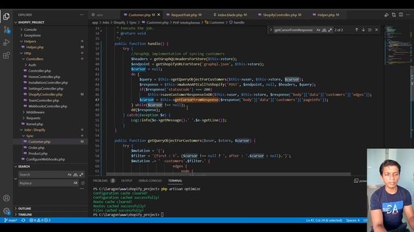Open the Output panel tab

127,180
